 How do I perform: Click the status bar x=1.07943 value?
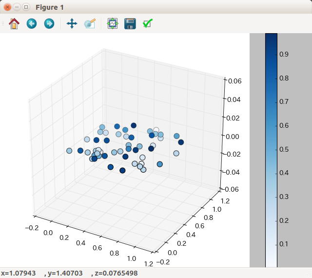coord(19,273)
